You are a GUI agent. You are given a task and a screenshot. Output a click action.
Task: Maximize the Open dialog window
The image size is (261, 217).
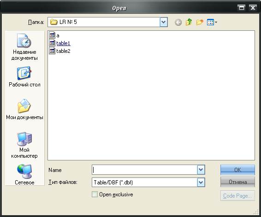point(242,8)
